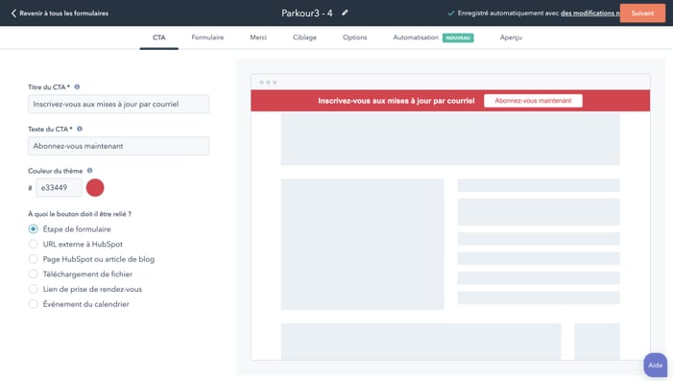Click the Aide help button
673x381 pixels.
pyautogui.click(x=655, y=365)
